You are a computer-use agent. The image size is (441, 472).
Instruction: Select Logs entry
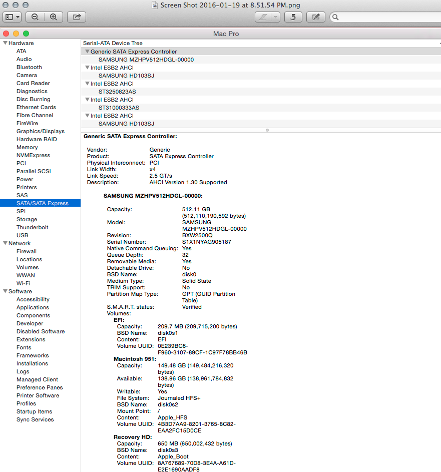[23, 372]
